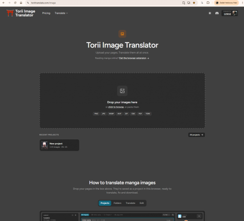
Task: Click the orange image icon above the title
Action: [x=122, y=34]
